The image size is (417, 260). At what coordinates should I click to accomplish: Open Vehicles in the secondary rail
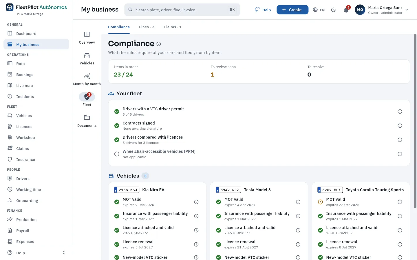pyautogui.click(x=87, y=59)
